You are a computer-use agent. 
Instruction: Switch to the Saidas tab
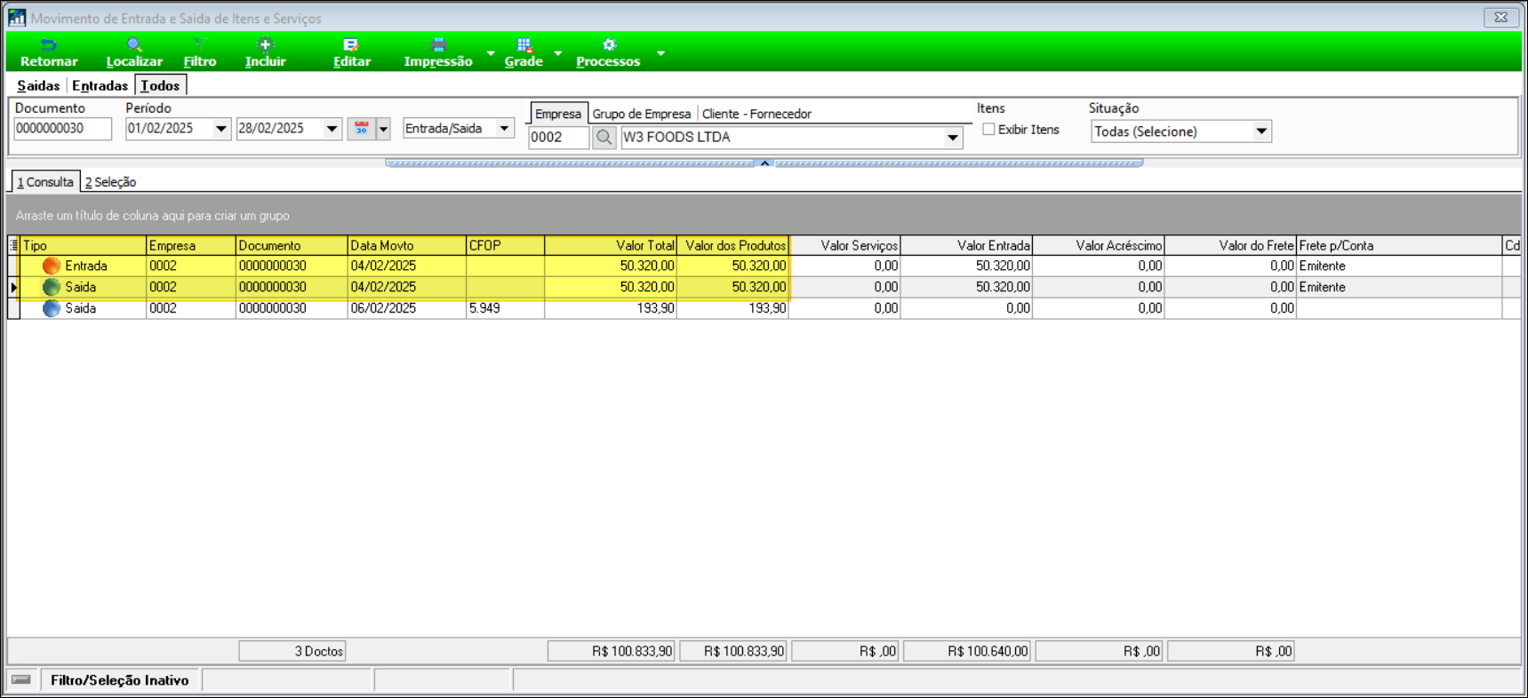coord(38,85)
